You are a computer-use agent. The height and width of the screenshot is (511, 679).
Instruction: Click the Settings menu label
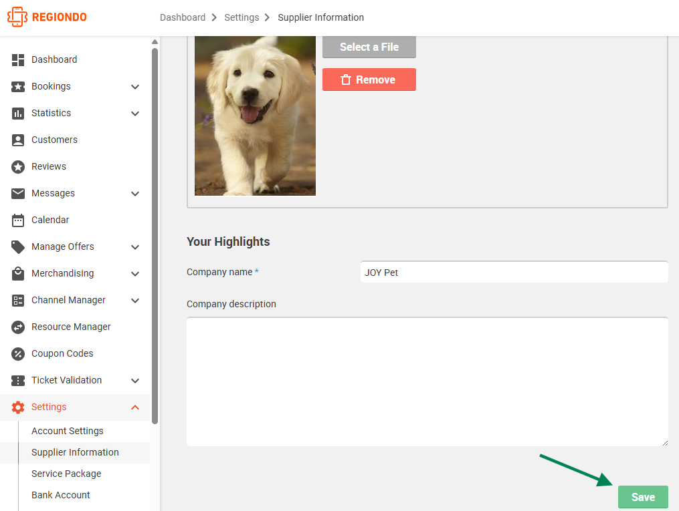pos(49,407)
